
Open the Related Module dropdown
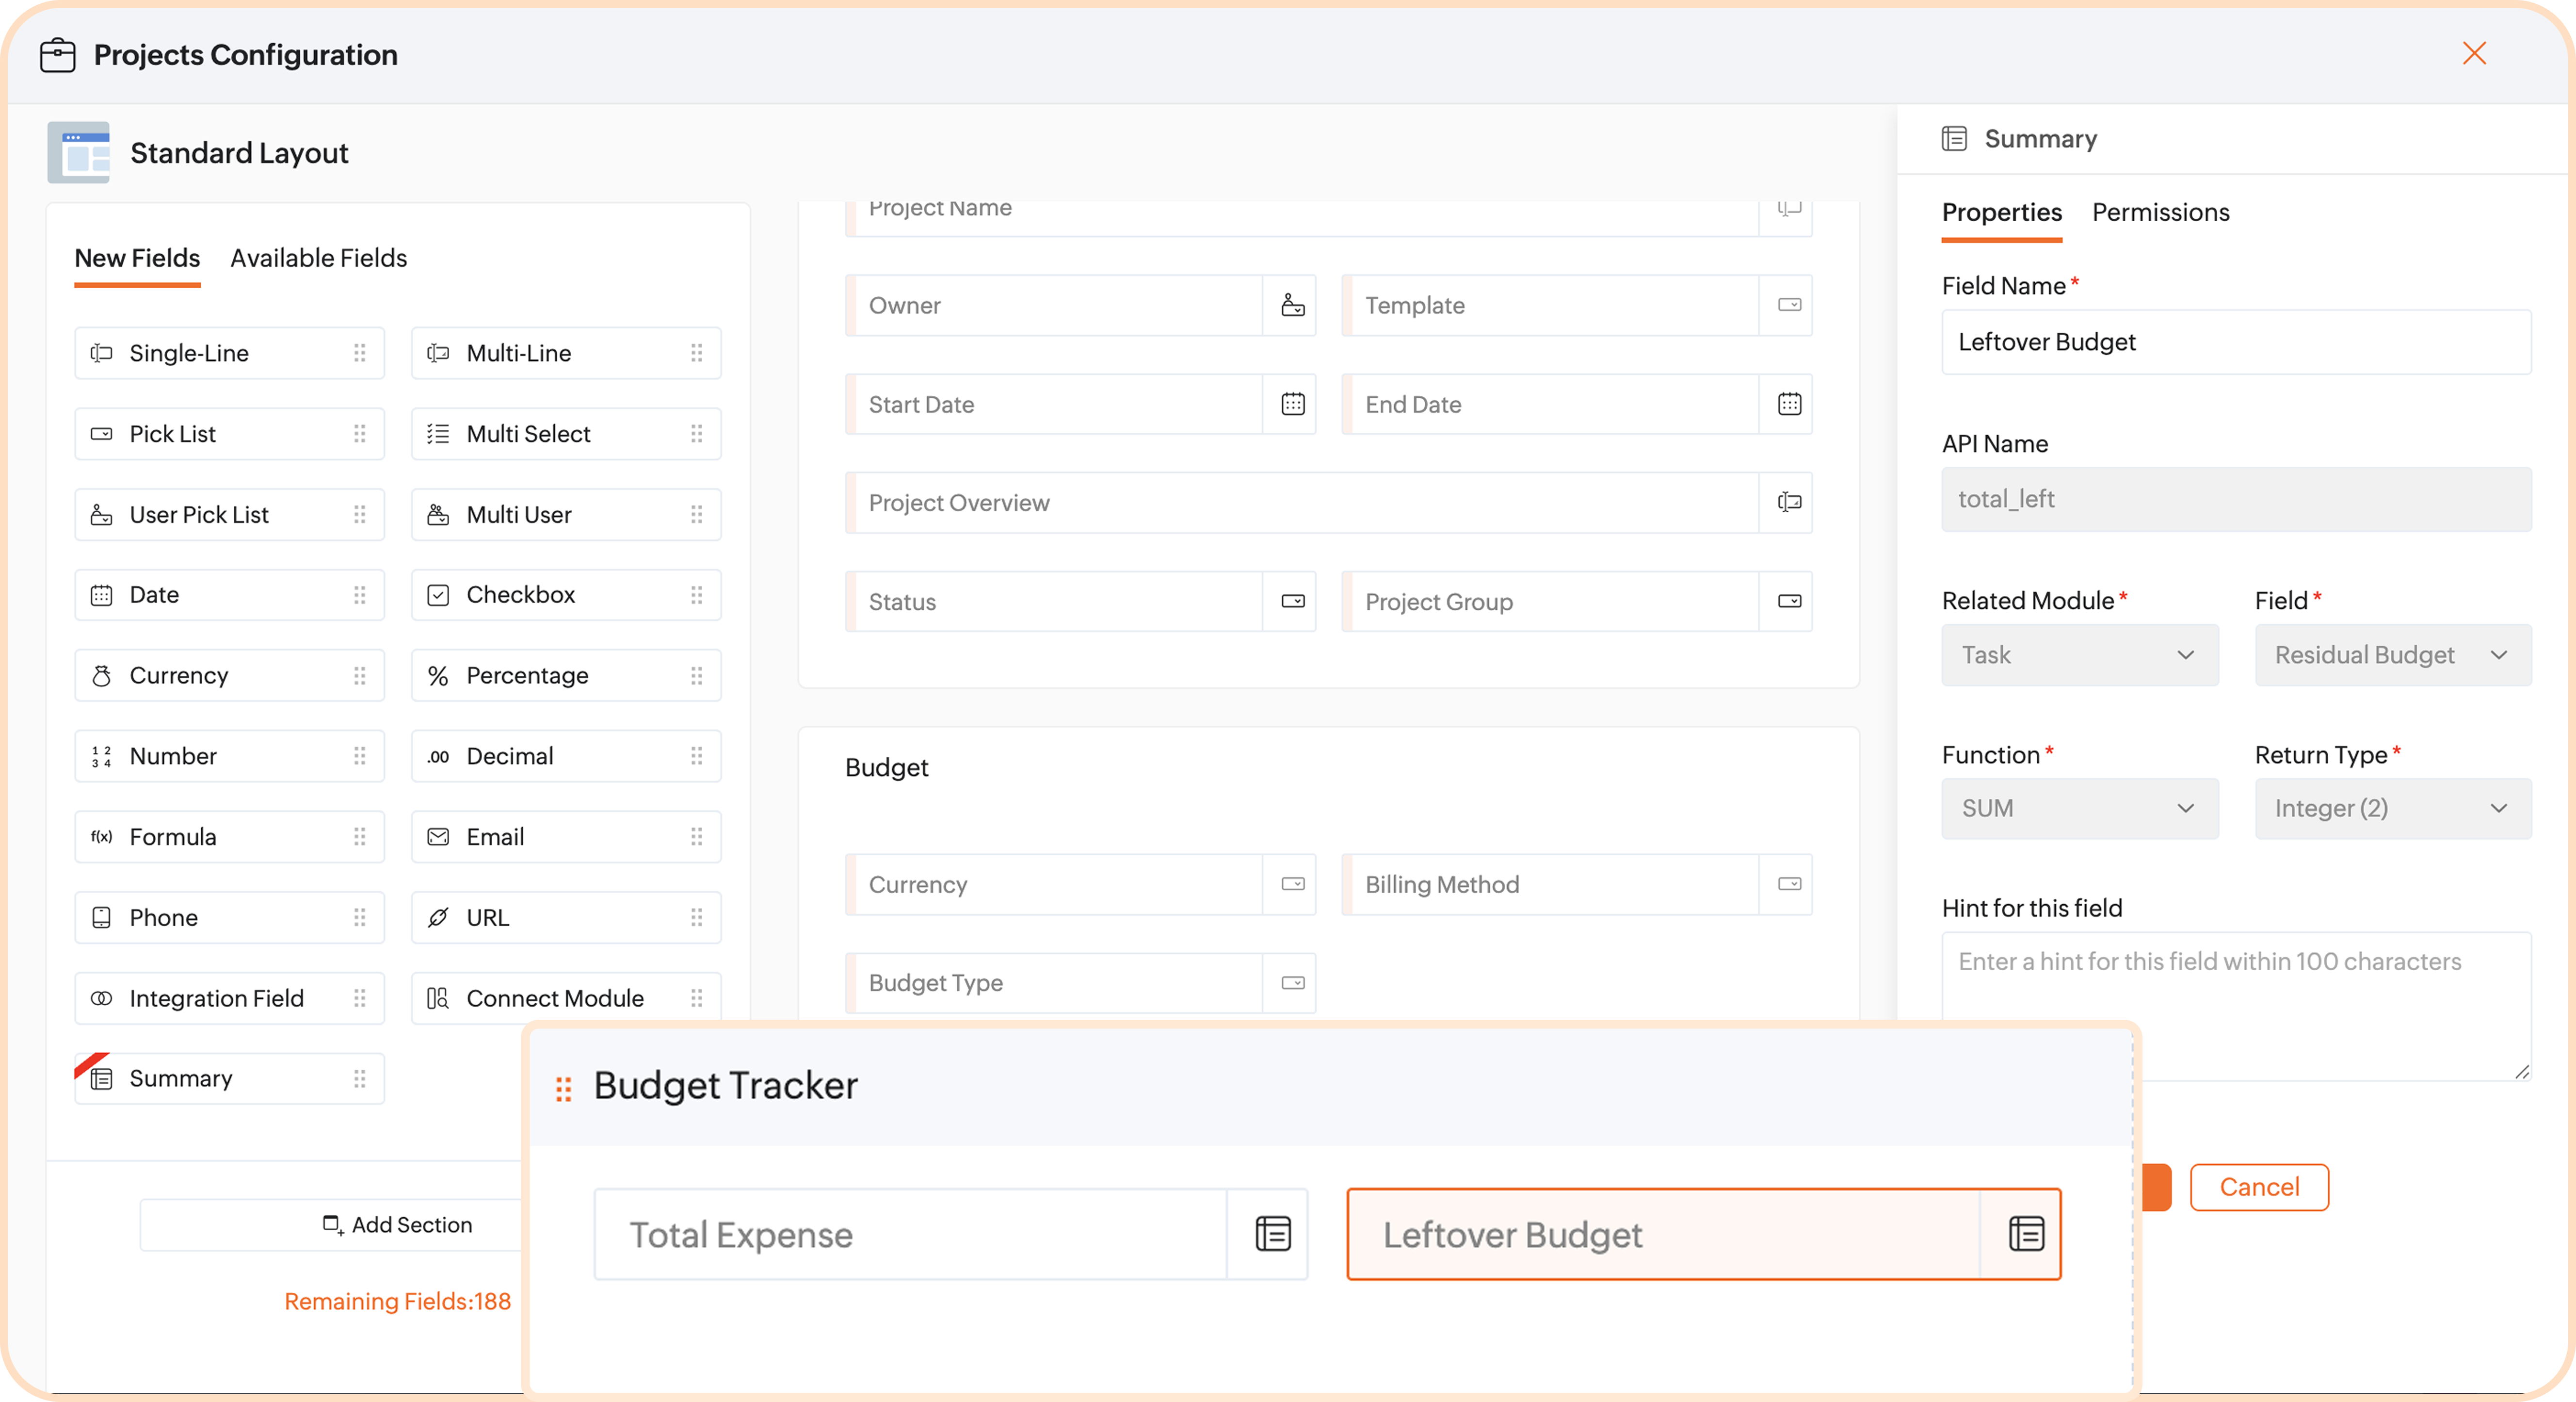point(2079,655)
